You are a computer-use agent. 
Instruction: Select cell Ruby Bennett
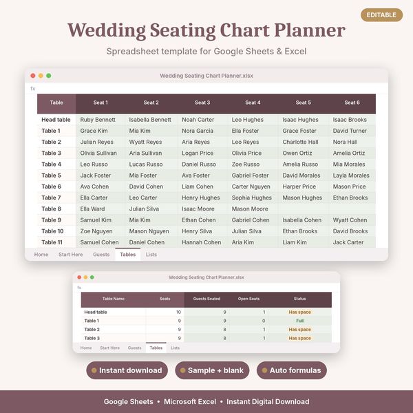(x=100, y=120)
